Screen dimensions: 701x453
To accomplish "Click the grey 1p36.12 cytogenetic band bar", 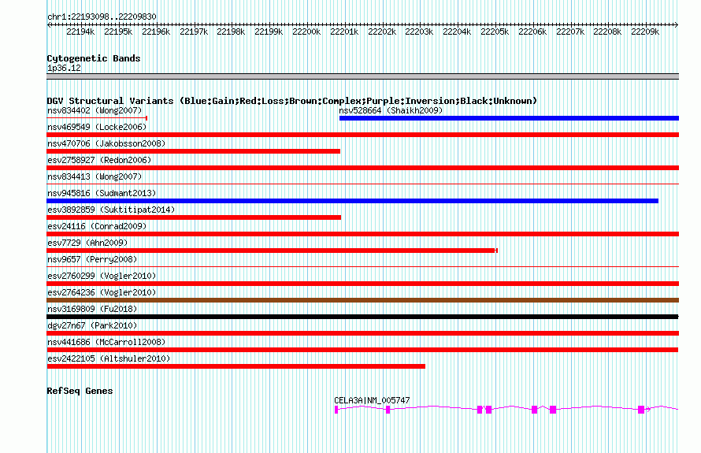I will coord(362,76).
